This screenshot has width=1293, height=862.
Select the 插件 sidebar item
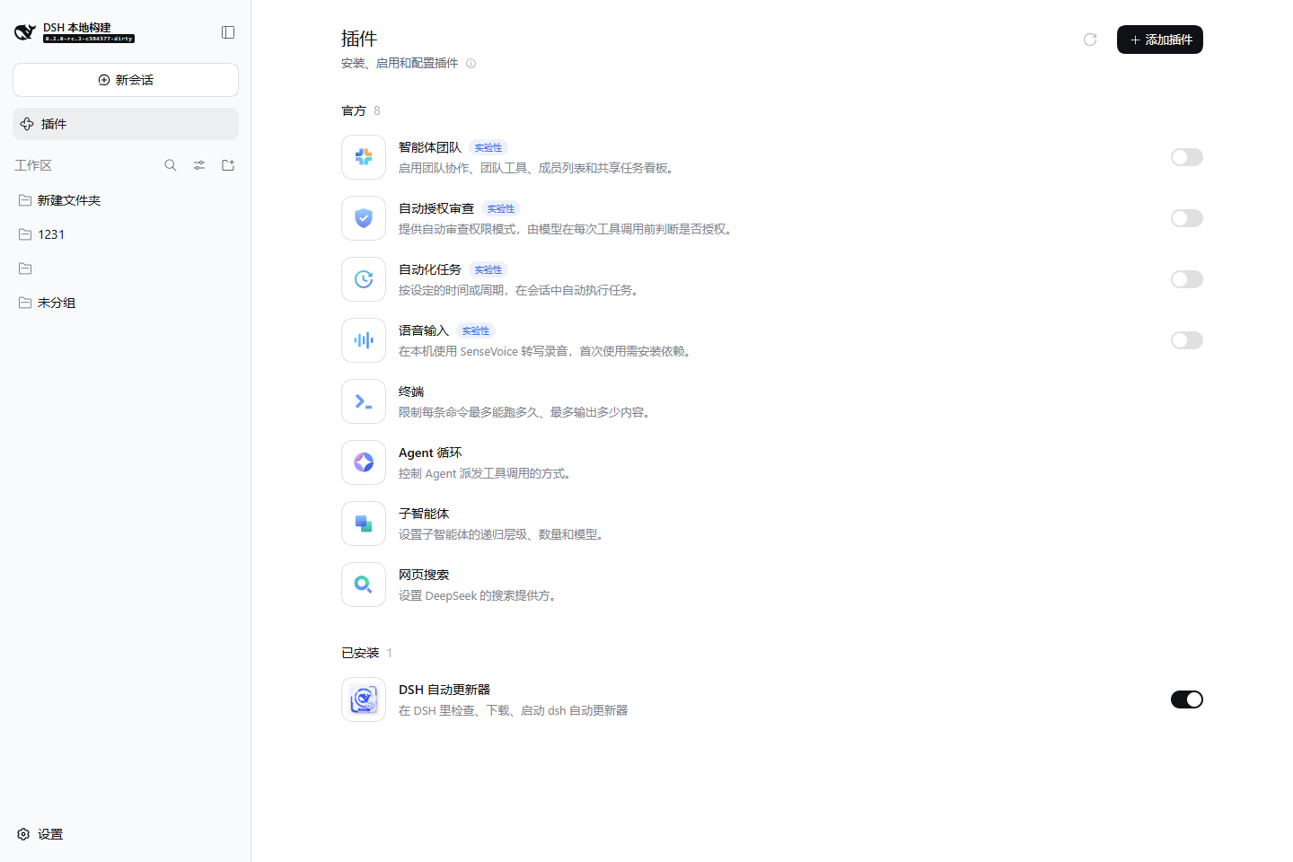[126, 124]
